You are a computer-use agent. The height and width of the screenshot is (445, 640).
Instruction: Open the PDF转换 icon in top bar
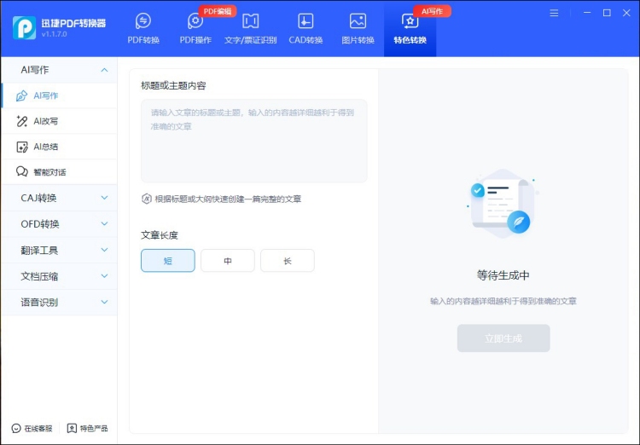[x=143, y=20]
